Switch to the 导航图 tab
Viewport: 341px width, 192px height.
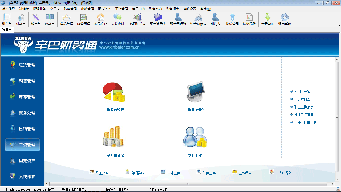(x=7, y=30)
